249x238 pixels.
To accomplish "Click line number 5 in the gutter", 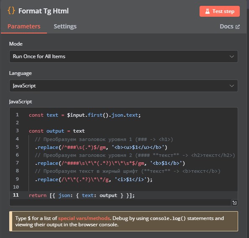I will tap(17, 147).
